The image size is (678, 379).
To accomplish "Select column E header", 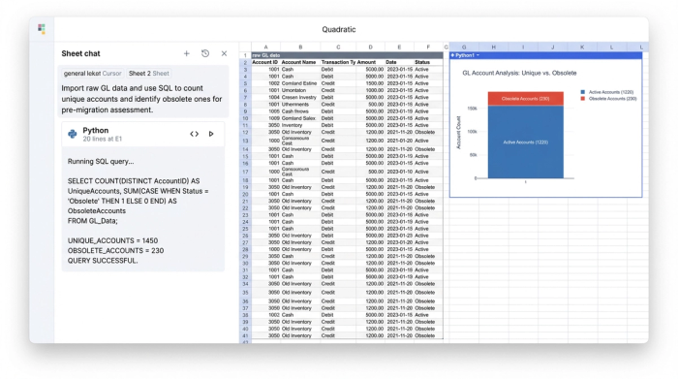I will click(399, 47).
